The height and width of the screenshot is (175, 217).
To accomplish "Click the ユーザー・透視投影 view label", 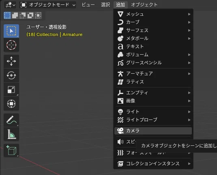I will [x=47, y=27].
